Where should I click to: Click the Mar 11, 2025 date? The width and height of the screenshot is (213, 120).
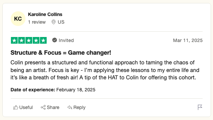tap(188, 40)
